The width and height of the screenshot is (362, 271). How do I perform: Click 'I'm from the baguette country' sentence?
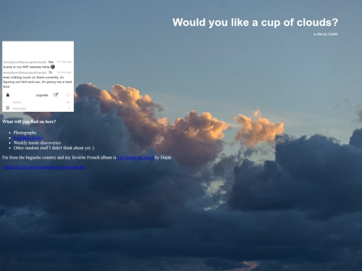point(86,157)
